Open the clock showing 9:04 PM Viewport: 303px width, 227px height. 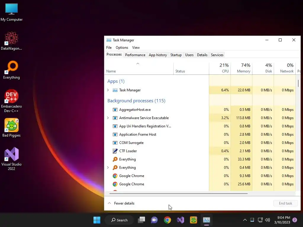point(282,220)
